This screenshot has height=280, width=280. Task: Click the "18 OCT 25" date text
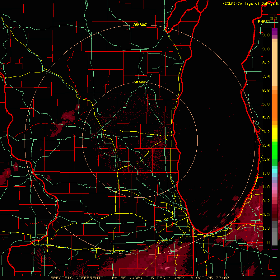tap(201, 278)
